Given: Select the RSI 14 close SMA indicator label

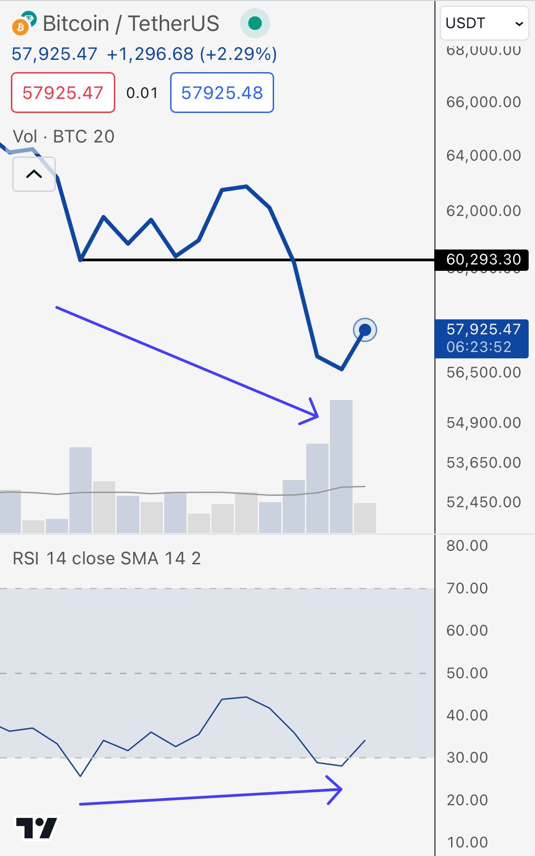Looking at the screenshot, I should point(107,558).
